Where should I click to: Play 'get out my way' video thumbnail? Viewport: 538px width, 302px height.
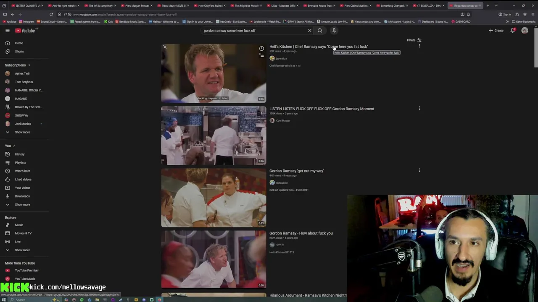click(214, 198)
